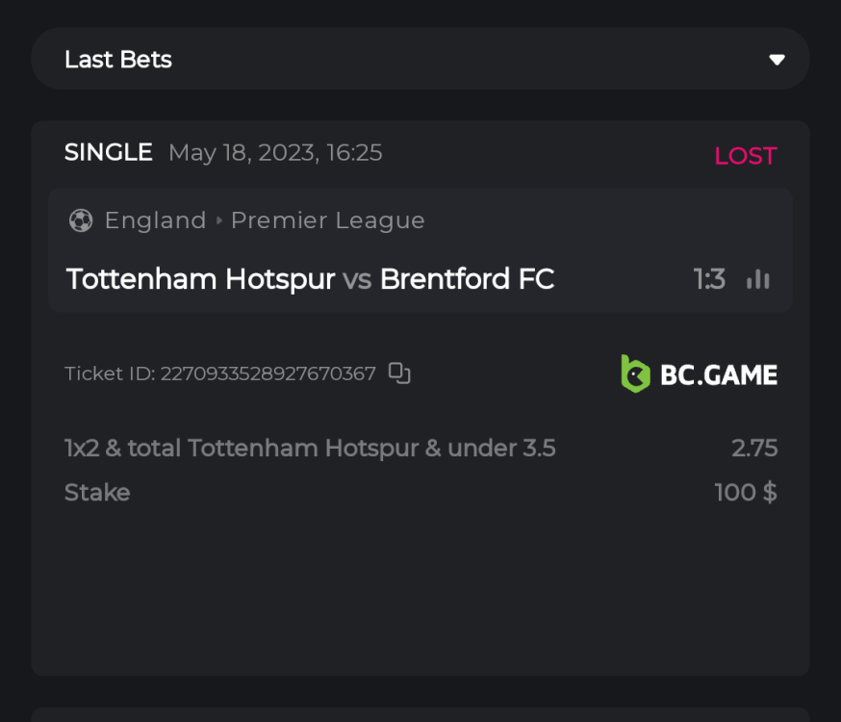Click the 100 $ stake amount
The width and height of the screenshot is (841, 722).
coord(746,493)
